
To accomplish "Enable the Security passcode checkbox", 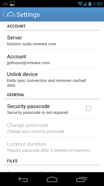I will click(89, 108).
